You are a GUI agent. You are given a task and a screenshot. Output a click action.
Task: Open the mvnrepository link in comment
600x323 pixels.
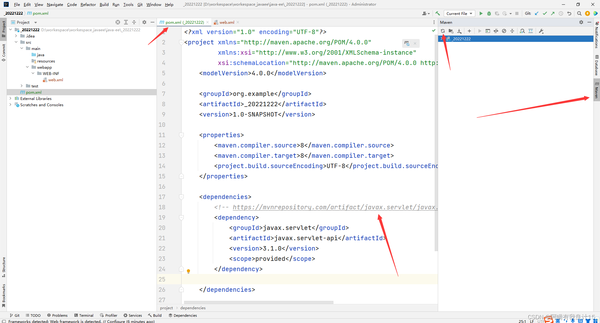335,207
